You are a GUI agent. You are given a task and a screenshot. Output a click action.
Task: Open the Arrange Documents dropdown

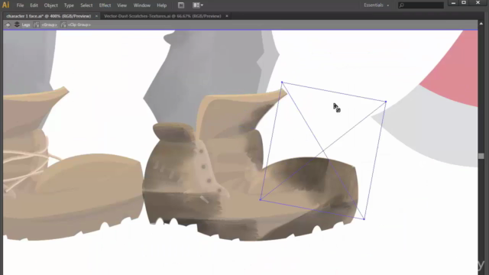pos(198,5)
